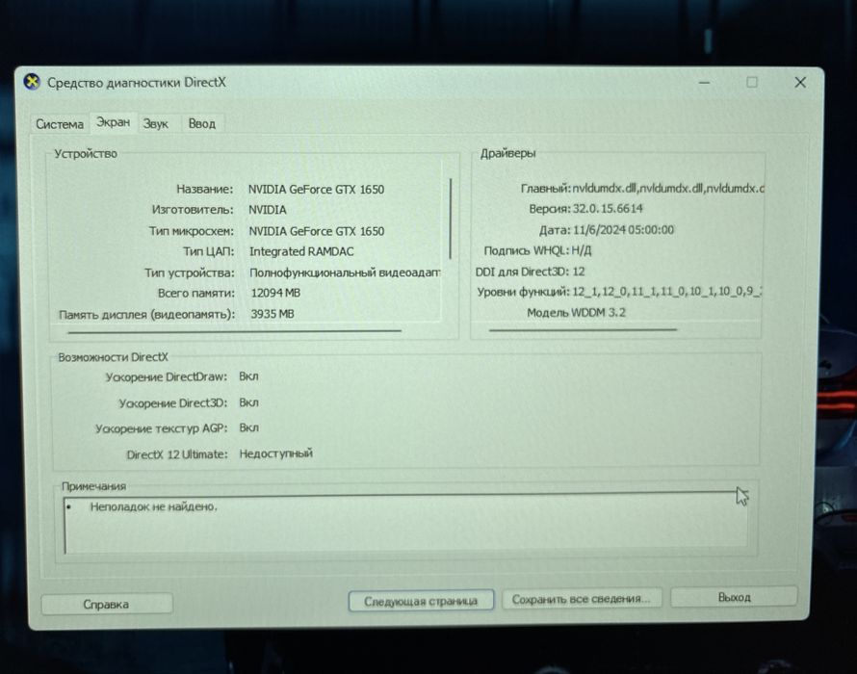Click the Выход button
Viewport: 857px width, 674px height.
coord(734,598)
